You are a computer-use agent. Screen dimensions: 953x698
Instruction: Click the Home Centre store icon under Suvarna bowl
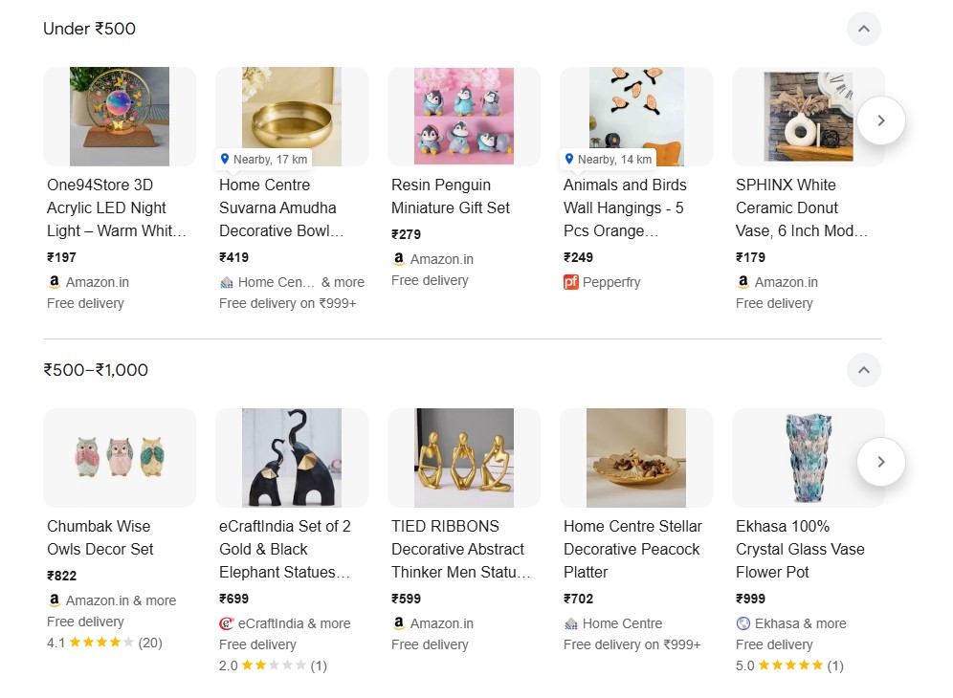[229, 282]
